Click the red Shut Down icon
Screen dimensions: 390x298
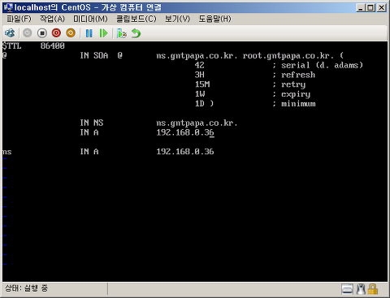pos(56,33)
